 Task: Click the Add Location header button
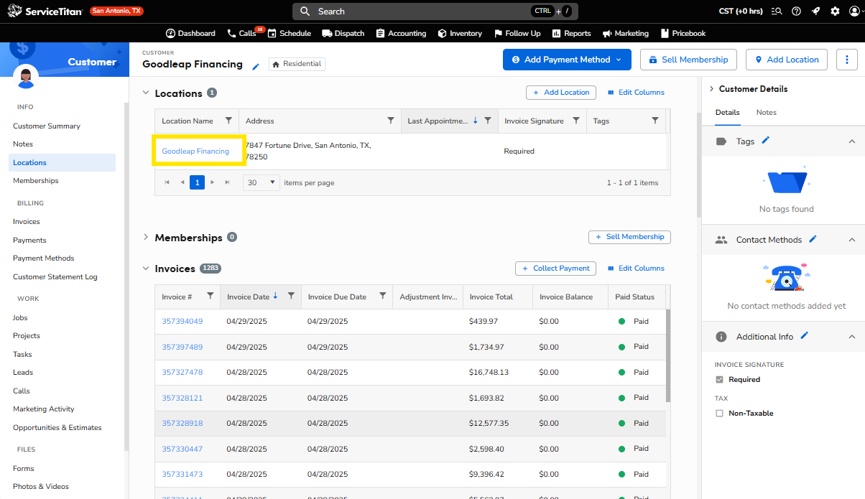pos(787,60)
